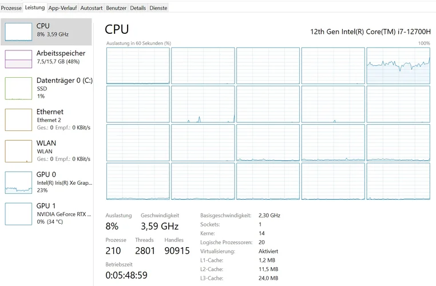Click the first logical processor graph
The image size is (436, 286).
click(x=138, y=65)
